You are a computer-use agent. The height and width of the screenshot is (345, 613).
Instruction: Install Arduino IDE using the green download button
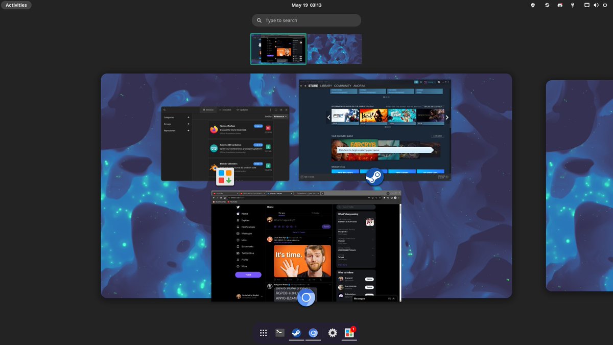coord(268,147)
